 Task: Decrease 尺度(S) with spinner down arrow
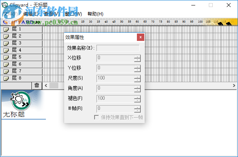137,80
